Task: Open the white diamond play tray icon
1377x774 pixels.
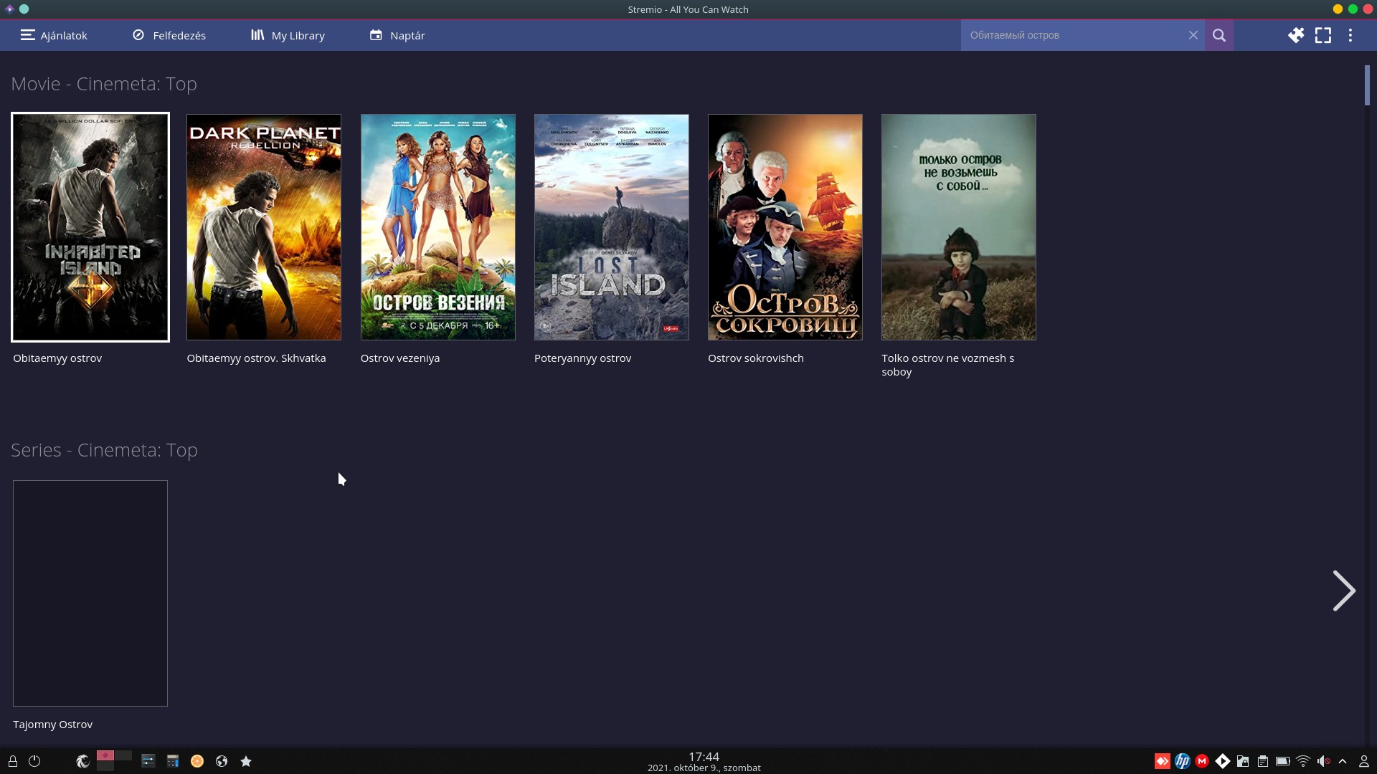Action: [x=1223, y=761]
